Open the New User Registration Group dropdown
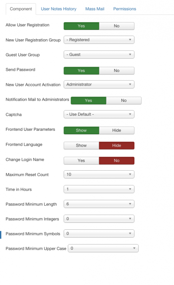Viewport: 174px width, 285px height. coord(99,40)
